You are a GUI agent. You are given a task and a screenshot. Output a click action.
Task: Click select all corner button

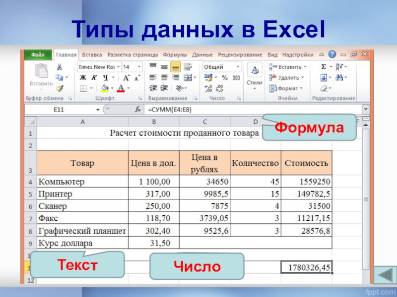31,122
